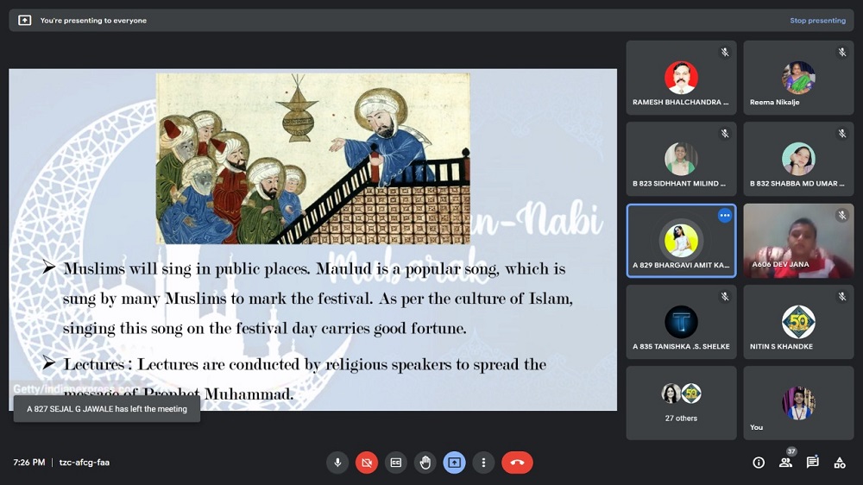Open the activities panel
This screenshot has width=863, height=485.
tap(839, 463)
